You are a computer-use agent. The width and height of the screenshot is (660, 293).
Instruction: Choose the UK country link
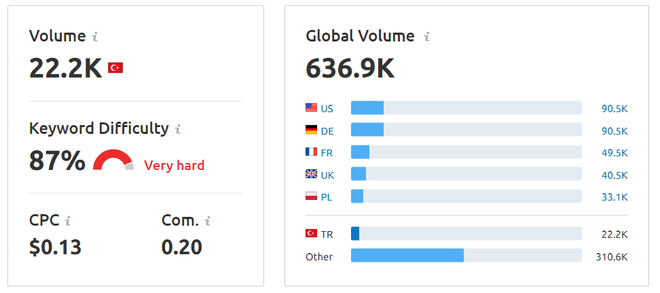[327, 175]
